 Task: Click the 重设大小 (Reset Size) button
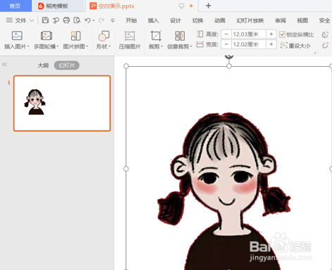[295, 45]
